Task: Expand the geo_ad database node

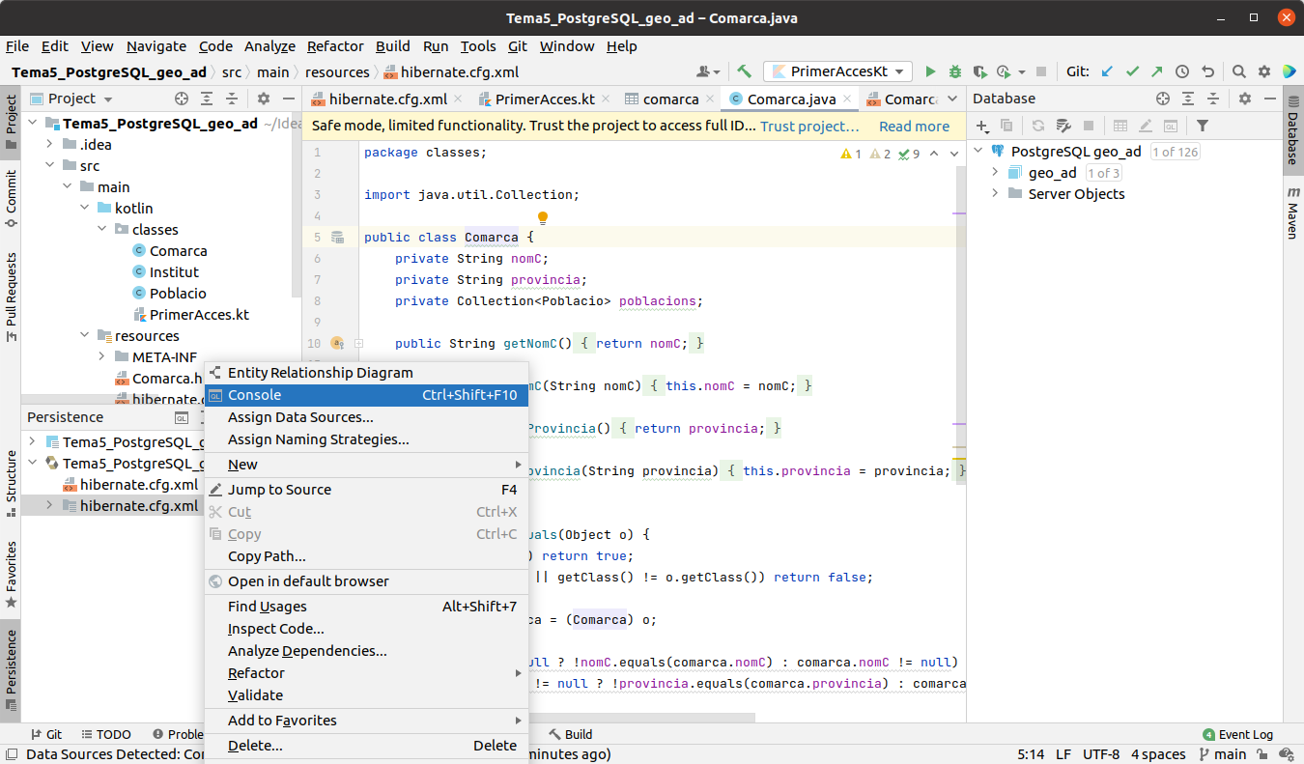Action: [996, 173]
